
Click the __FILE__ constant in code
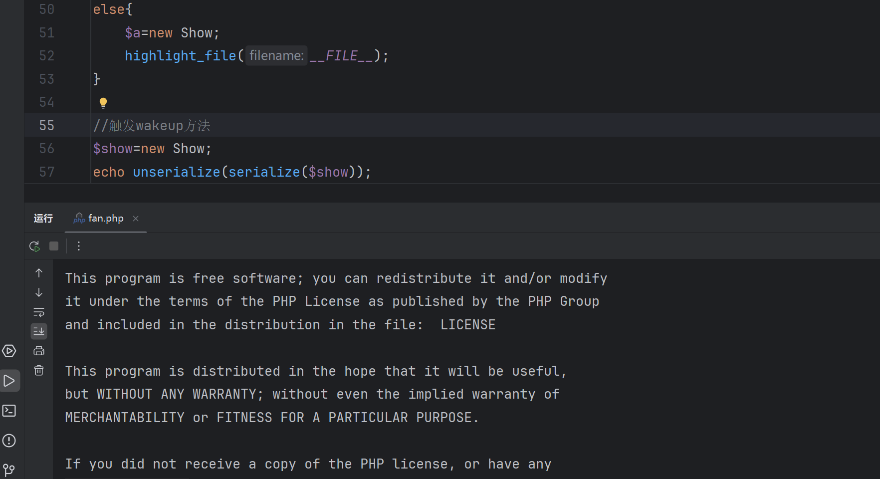342,56
